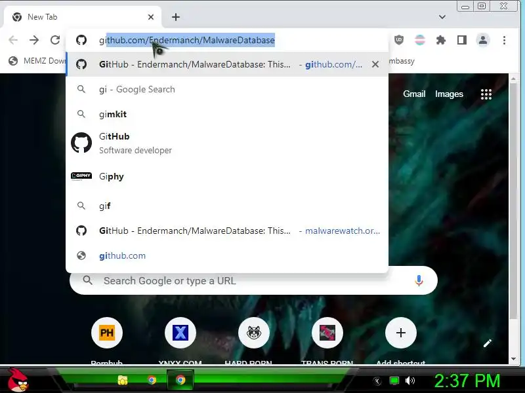This screenshot has height=393, width=525.
Task: Open the Google apps grid icon
Action: 486,94
